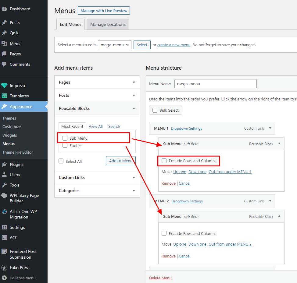Collapse Sub Menu item under MENU 2

pyautogui.click(x=279, y=216)
